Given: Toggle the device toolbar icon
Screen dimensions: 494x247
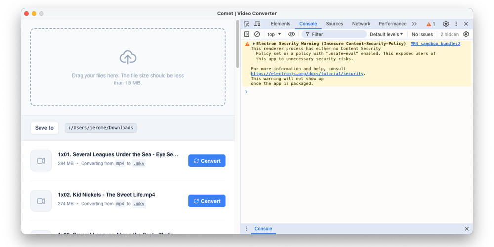Looking at the screenshot, I should tap(257, 24).
